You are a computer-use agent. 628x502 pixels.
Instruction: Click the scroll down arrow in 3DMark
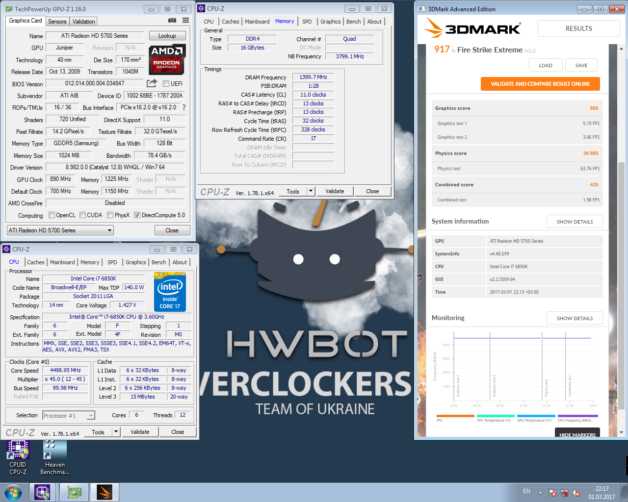pyautogui.click(x=621, y=432)
